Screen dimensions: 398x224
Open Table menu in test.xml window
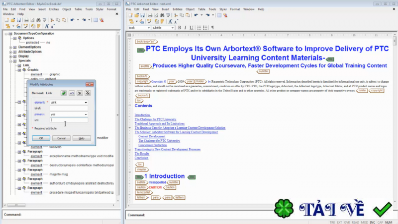point(201,9)
